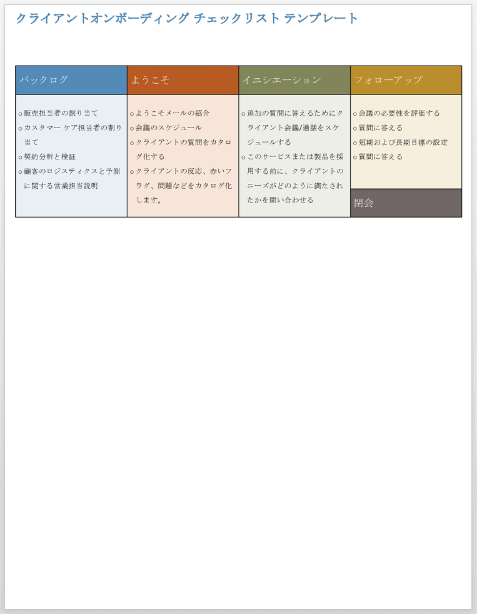Screen dimensions: 477x614
Task: Place cursor in ようこそメールの紹介 text
Action: (173, 113)
